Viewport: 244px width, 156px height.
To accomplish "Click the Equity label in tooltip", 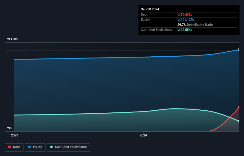I will coord(145,20).
